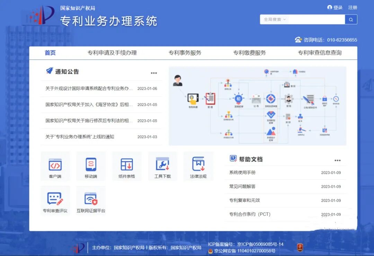Expand more notices via 通知公告 ellipsis
This screenshot has height=256, width=374.
pyautogui.click(x=154, y=73)
